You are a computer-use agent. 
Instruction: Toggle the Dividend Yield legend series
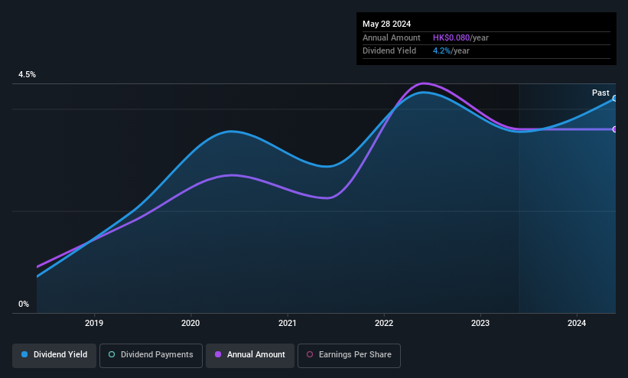[54, 355]
